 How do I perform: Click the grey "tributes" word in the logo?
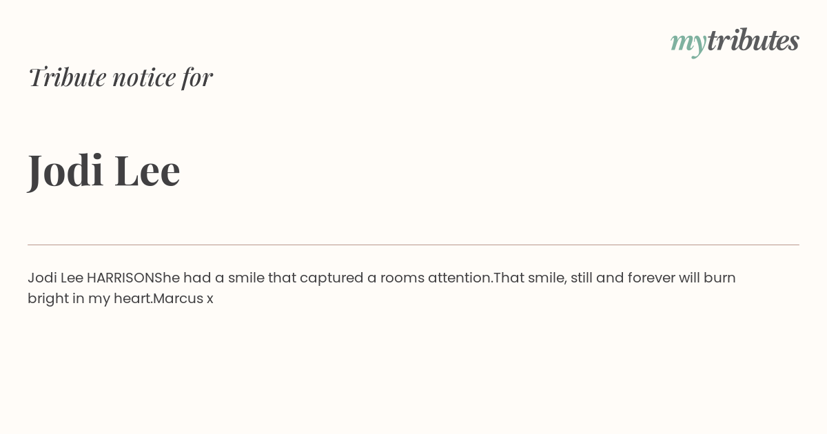[753, 40]
